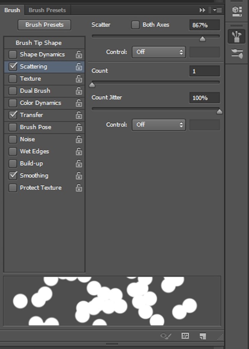
Task: Enable the Texture checkbox
Action: (13, 78)
